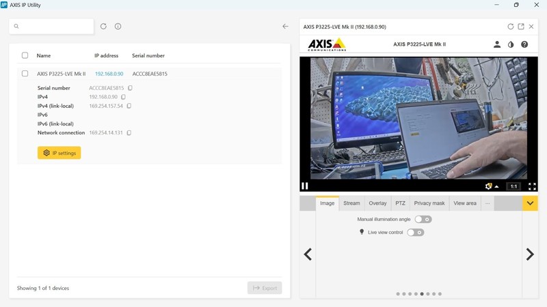Copy the Network connection address

coord(129,132)
